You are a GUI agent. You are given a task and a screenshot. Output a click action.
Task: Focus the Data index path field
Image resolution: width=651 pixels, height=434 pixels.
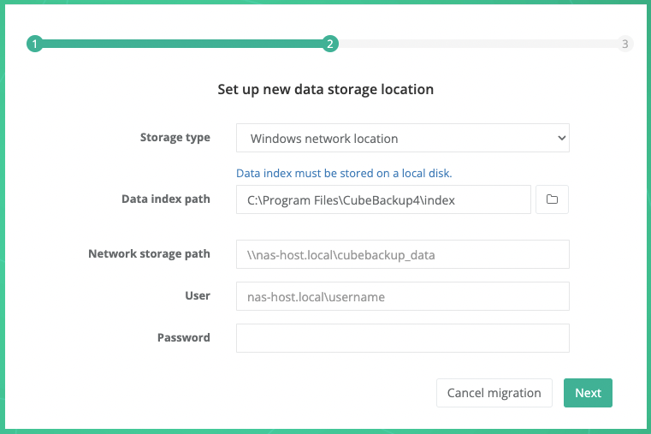(x=383, y=199)
